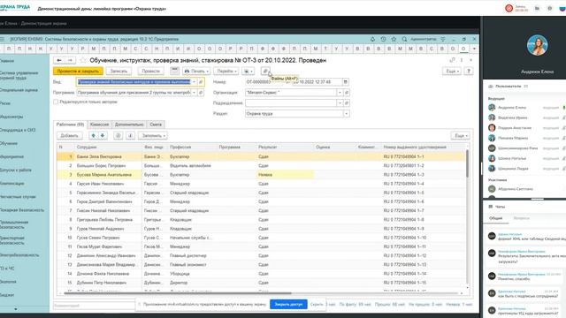Open the 1C main menu hamburger icon
Screen dimensions: 566x318
coord(2,39)
